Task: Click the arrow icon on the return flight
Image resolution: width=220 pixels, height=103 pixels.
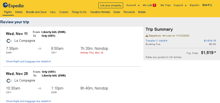Action: pyautogui.click(x=39, y=88)
